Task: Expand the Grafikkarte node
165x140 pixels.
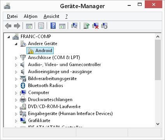Action: (16, 121)
